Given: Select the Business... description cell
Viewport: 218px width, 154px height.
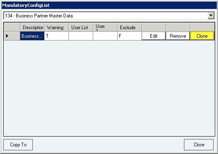Looking at the screenshot, I should [x=32, y=36].
